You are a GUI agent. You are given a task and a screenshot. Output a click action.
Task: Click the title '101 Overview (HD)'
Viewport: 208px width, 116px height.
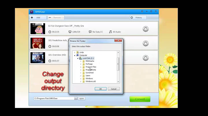click(57, 55)
